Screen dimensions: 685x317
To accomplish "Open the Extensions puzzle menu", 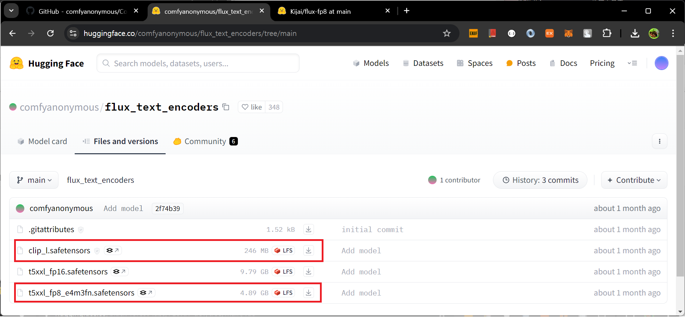I will 606,33.
